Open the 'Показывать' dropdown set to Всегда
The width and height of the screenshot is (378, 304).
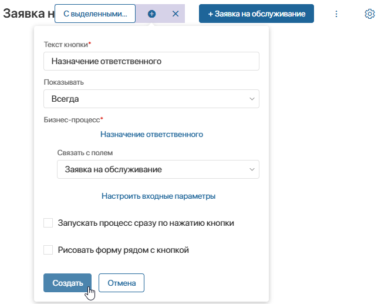pyautogui.click(x=151, y=99)
